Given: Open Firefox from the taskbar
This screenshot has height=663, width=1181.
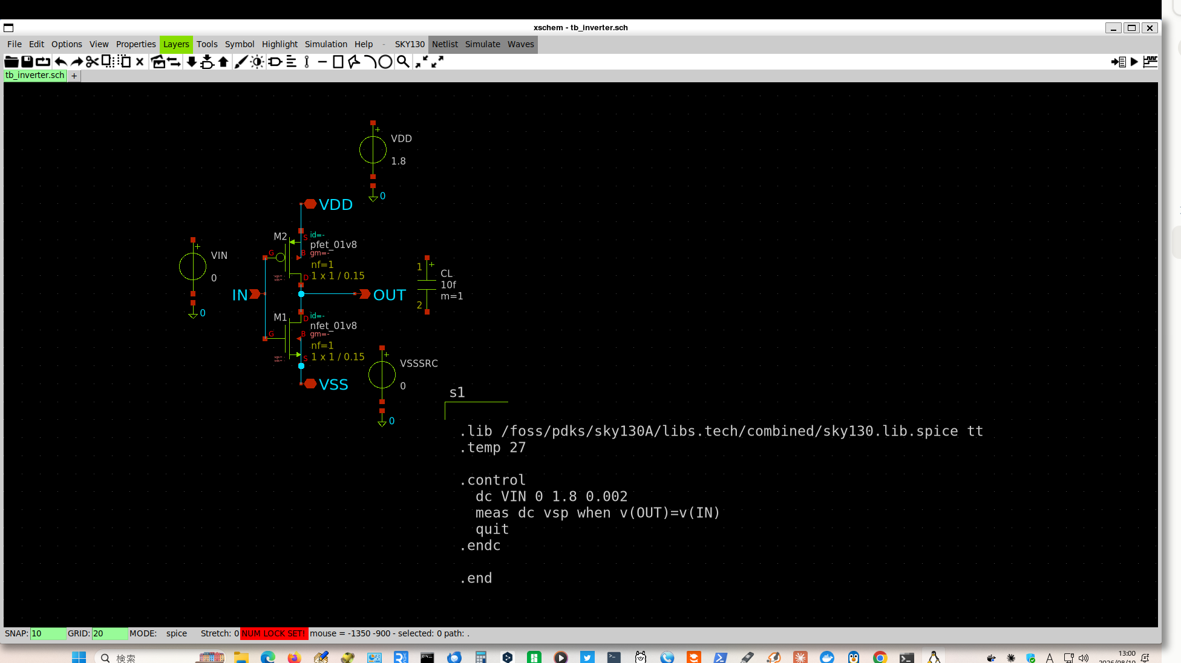Looking at the screenshot, I should [x=294, y=658].
